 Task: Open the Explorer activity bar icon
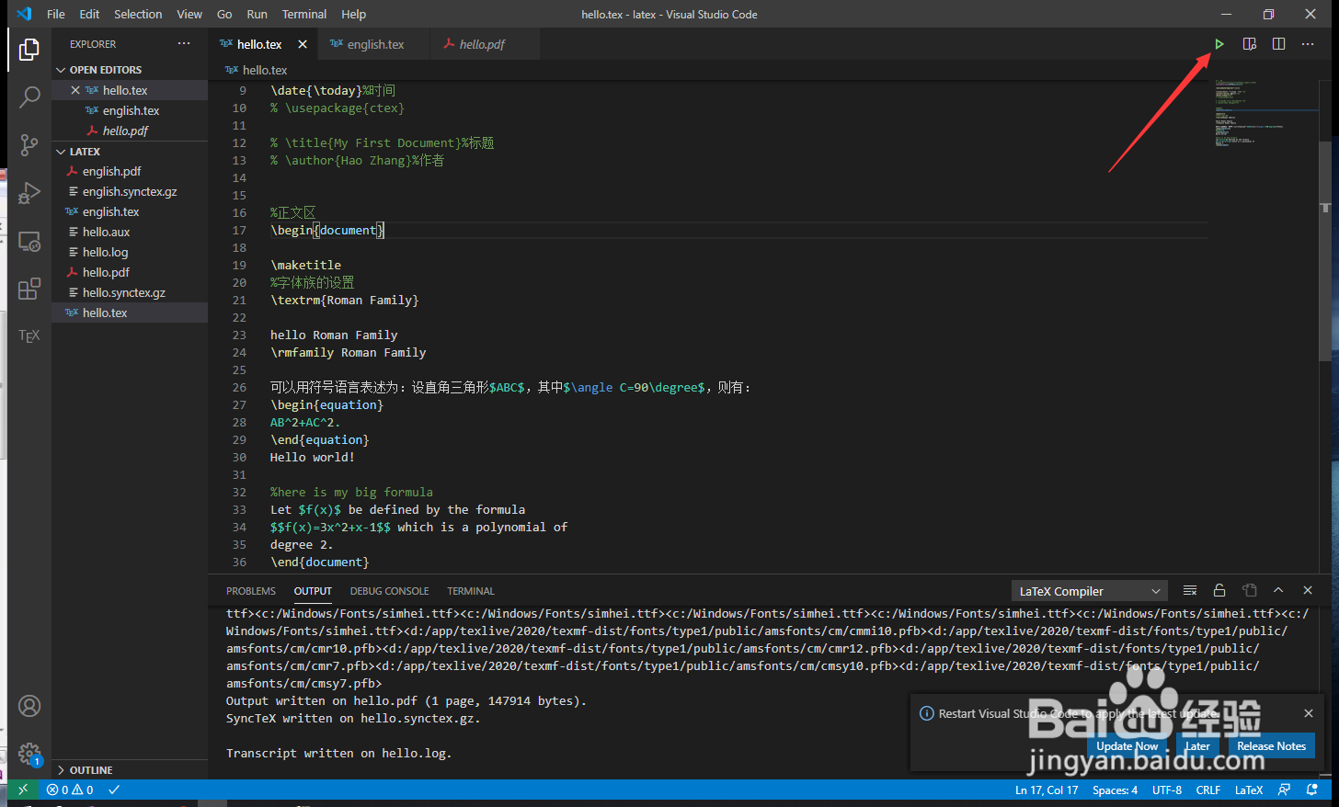pos(29,50)
